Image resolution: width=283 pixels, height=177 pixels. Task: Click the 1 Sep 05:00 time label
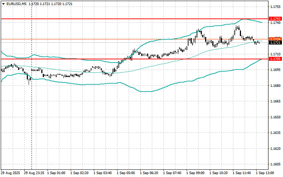pos(126,173)
